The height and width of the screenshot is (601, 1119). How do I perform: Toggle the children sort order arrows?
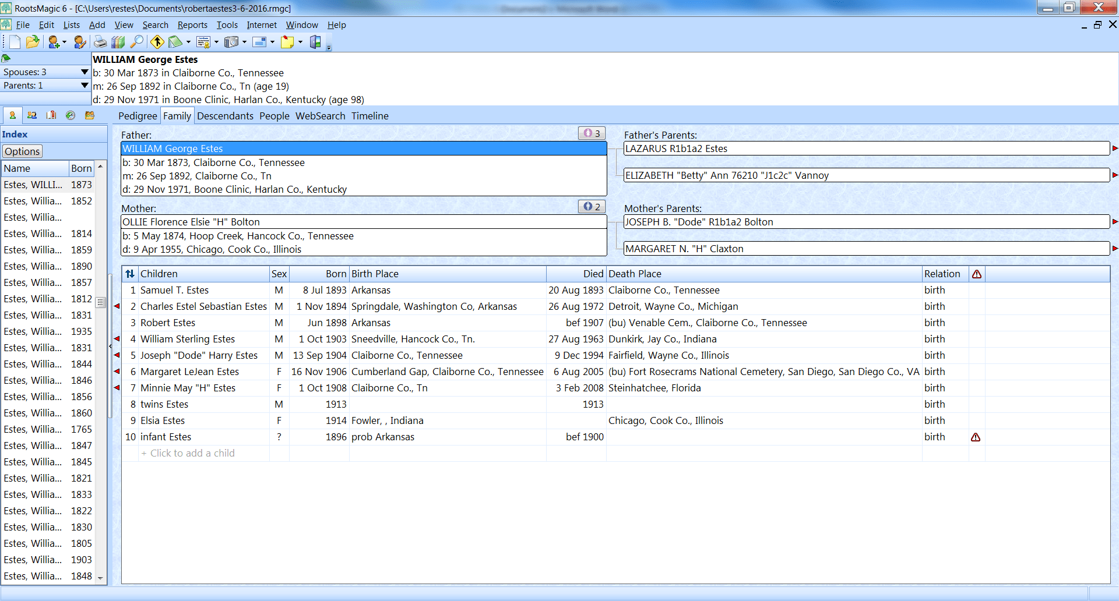(x=130, y=274)
